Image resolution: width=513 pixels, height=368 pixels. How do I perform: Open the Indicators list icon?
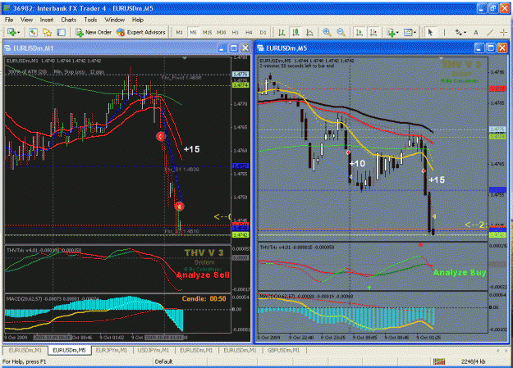391,32
